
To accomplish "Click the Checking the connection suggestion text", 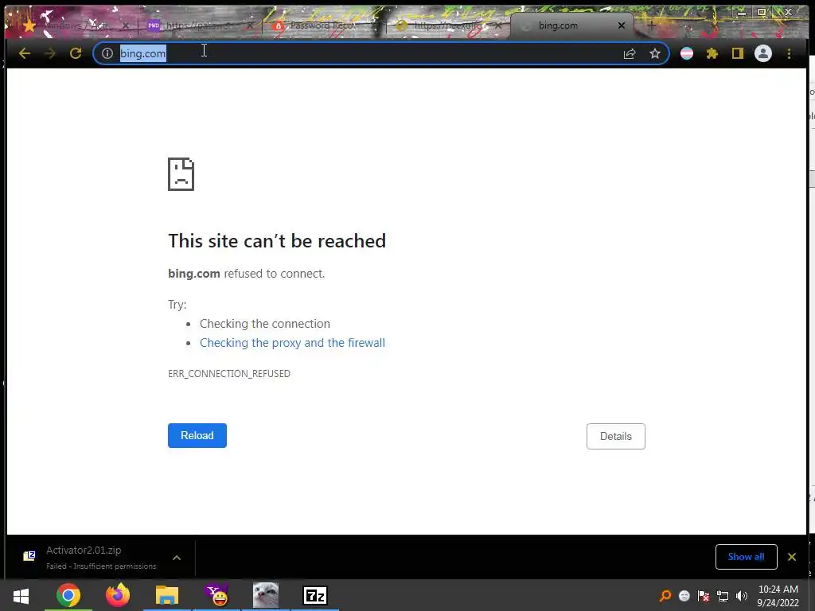I will 264,324.
